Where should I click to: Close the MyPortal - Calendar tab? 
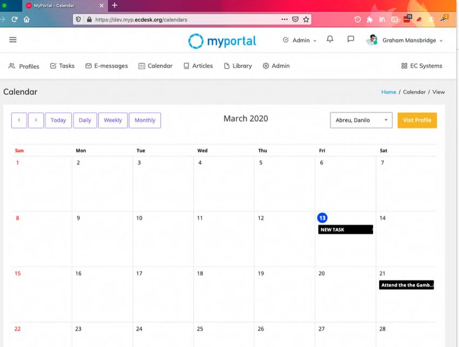[102, 5]
